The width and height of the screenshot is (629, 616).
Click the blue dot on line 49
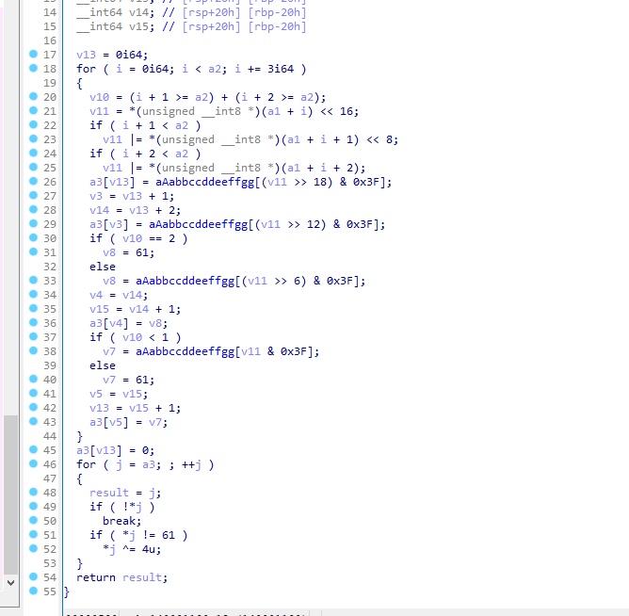point(34,507)
